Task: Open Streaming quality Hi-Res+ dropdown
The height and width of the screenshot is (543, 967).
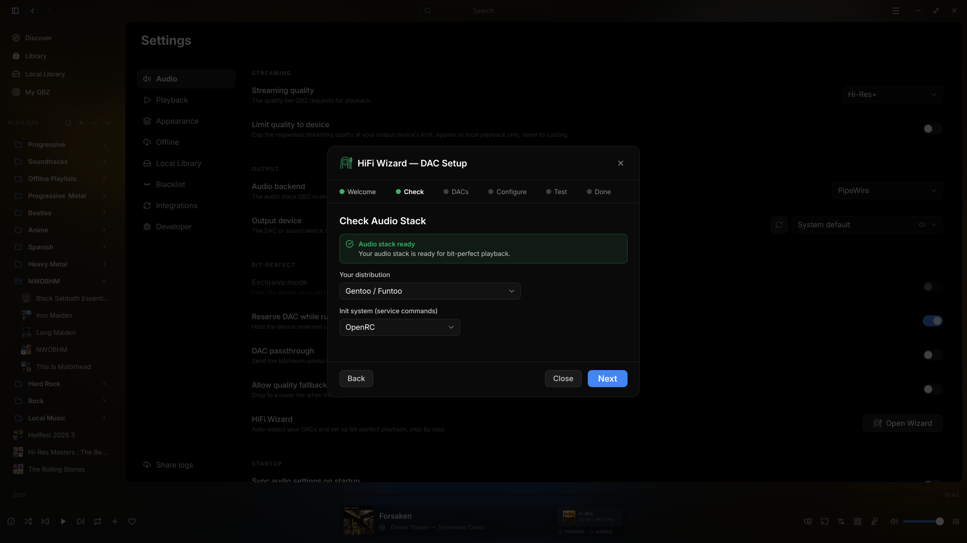Action: [x=892, y=95]
